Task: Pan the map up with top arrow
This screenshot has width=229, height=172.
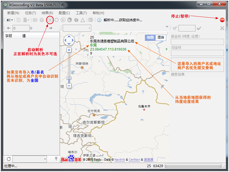Action: pos(69,37)
